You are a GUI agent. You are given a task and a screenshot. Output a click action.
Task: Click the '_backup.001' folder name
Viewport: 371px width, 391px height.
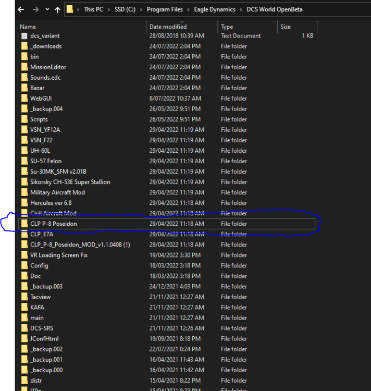[46, 360]
